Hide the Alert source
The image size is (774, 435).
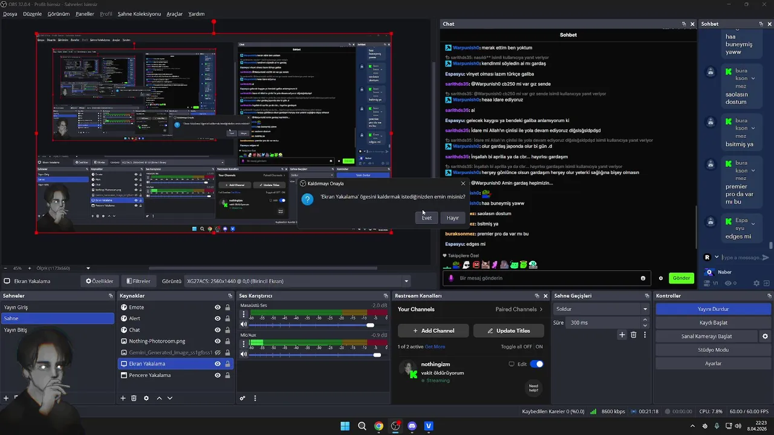pyautogui.click(x=218, y=318)
